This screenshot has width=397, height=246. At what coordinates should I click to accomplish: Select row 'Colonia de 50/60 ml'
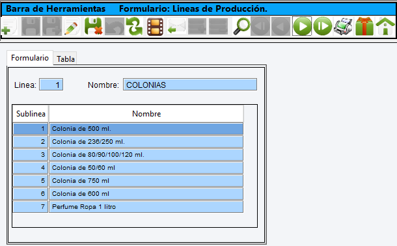(x=146, y=168)
